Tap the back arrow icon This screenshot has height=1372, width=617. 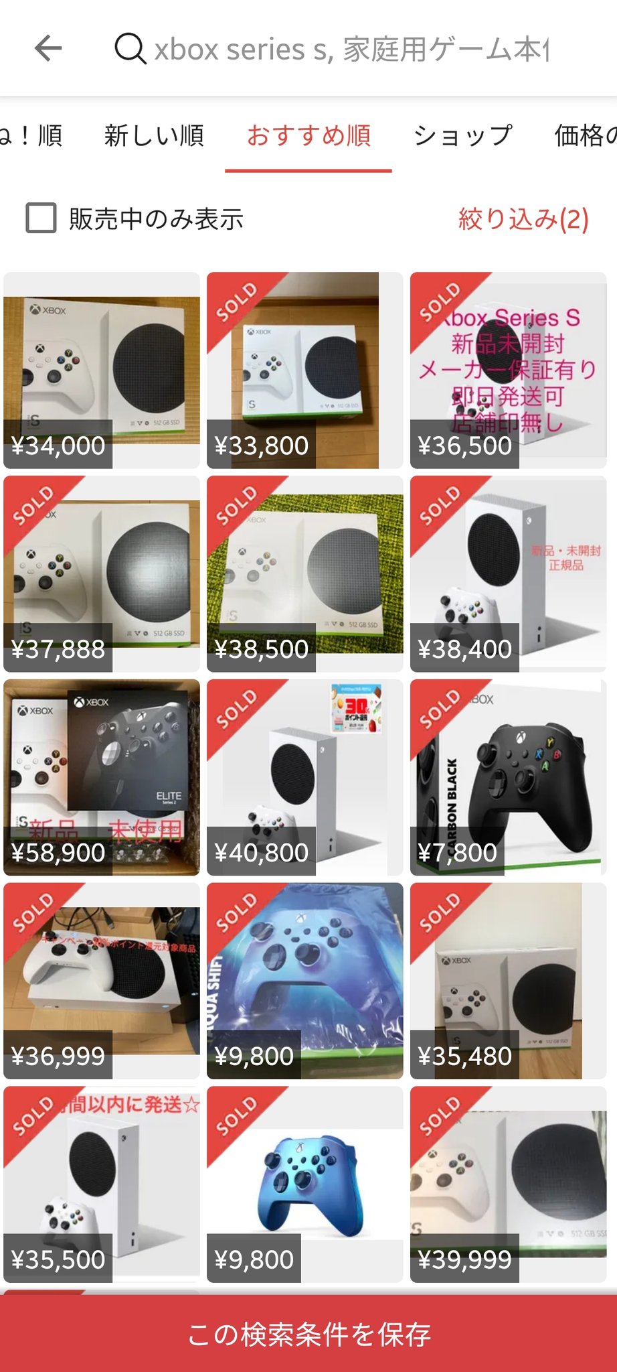[x=48, y=48]
